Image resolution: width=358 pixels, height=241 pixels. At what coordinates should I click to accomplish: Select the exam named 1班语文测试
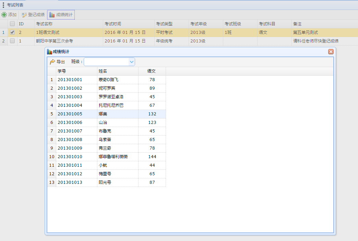(x=48, y=33)
